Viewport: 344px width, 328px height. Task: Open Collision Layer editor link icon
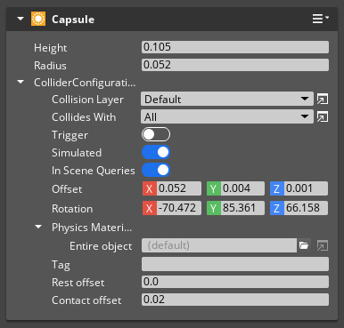[x=323, y=99]
